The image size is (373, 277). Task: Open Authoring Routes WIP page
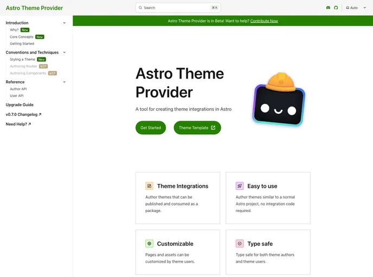coord(23,66)
